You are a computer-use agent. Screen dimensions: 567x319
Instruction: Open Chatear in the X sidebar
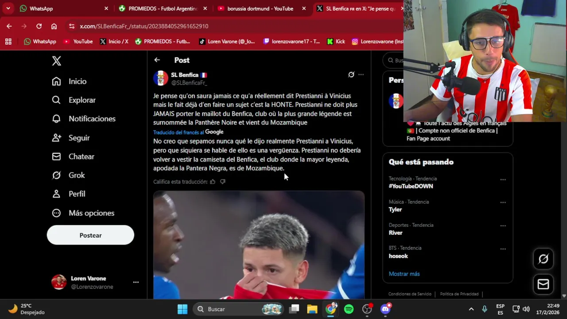click(x=73, y=156)
